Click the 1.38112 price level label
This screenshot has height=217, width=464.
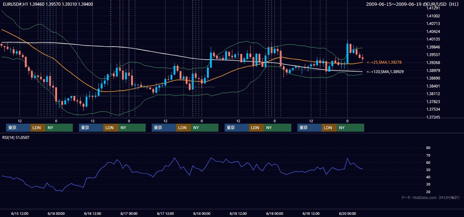click(x=434, y=94)
